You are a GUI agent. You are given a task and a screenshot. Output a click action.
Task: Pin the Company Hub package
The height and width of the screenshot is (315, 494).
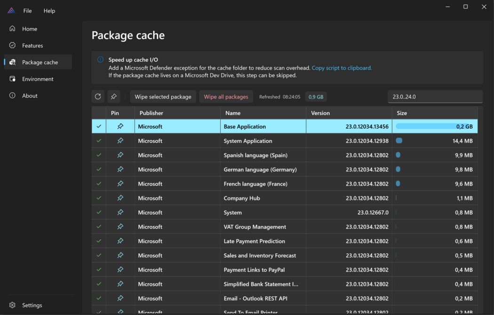120,198
